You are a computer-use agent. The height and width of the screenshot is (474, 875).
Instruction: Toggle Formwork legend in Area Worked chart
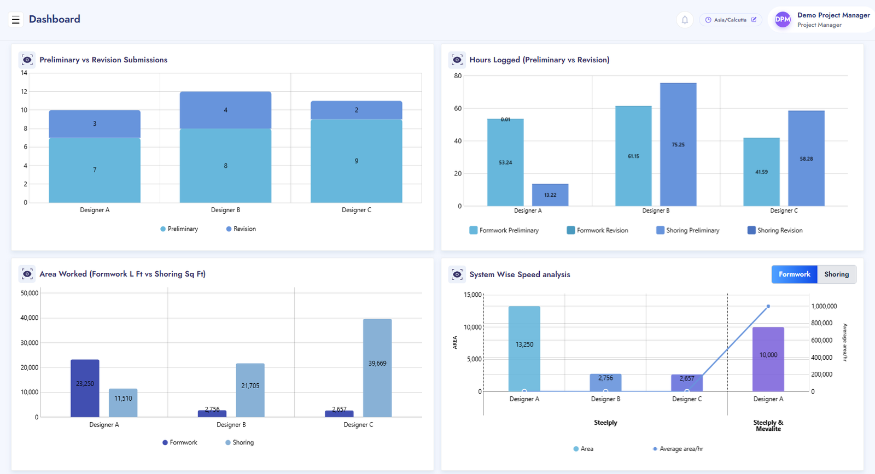pos(179,443)
